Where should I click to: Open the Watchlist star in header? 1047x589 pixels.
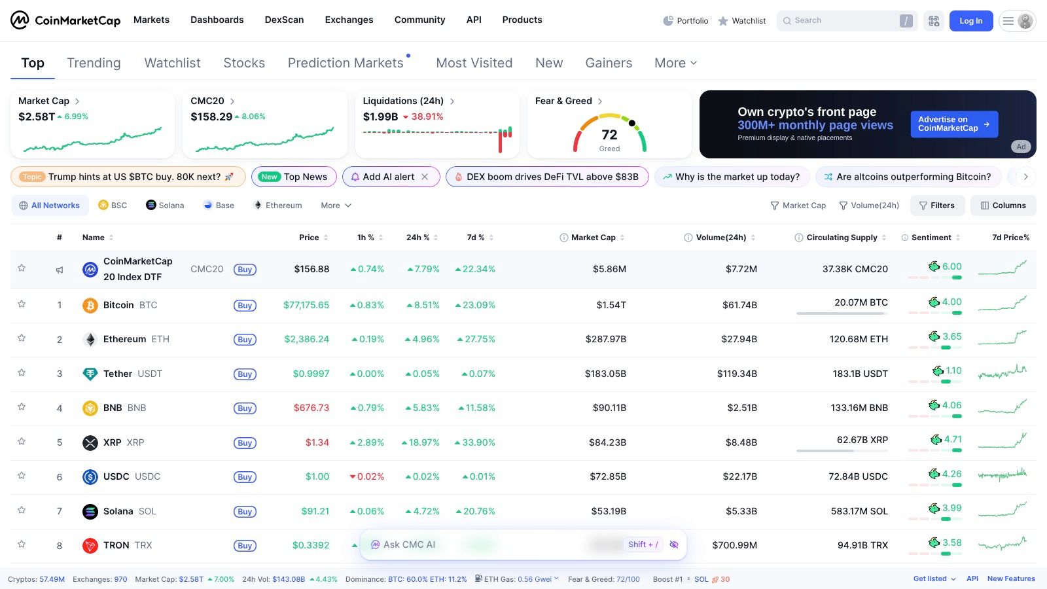[723, 21]
